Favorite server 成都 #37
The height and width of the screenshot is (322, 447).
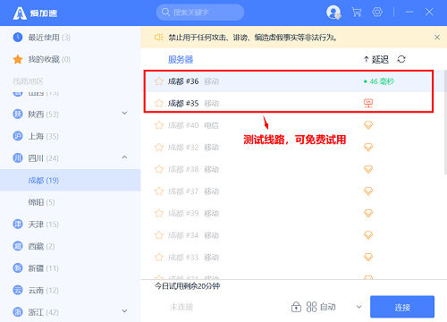[159, 191]
